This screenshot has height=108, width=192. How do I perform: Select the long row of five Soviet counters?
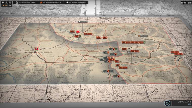pyautogui.click(x=133, y=42)
